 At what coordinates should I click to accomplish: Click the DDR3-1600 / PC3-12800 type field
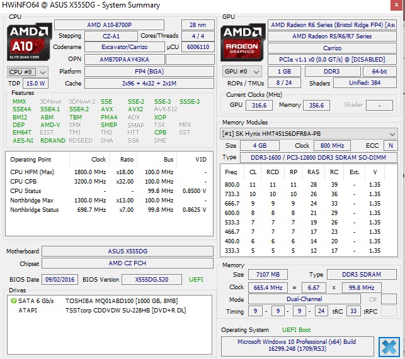click(x=319, y=158)
